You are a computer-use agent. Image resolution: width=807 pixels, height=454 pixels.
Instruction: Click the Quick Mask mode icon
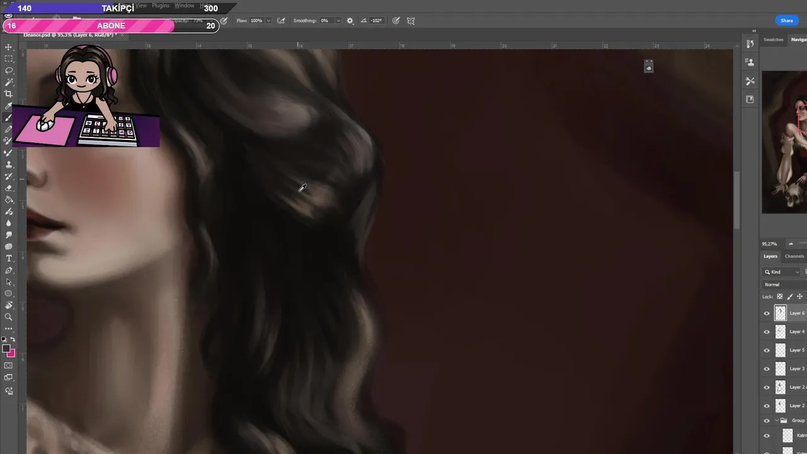tap(9, 366)
